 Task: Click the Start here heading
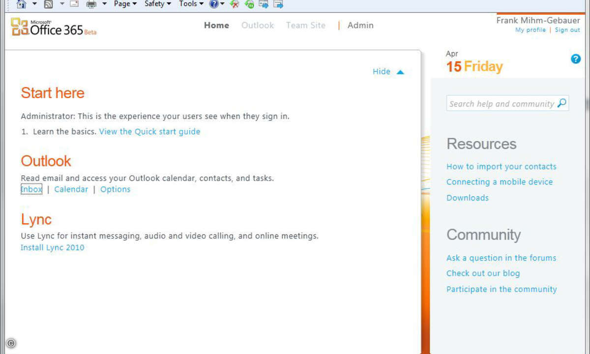coord(53,93)
